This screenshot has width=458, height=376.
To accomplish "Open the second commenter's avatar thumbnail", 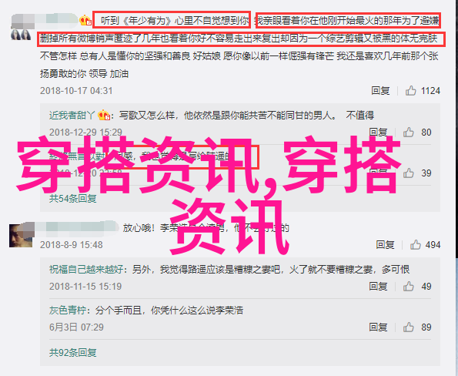I will coord(21,236).
